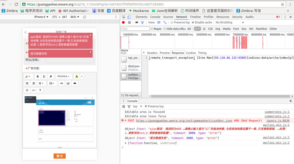Image resolution: width=294 pixels, height=164 pixels.
Task: Open the Timeline tab
Action: pyautogui.click(x=195, y=17)
